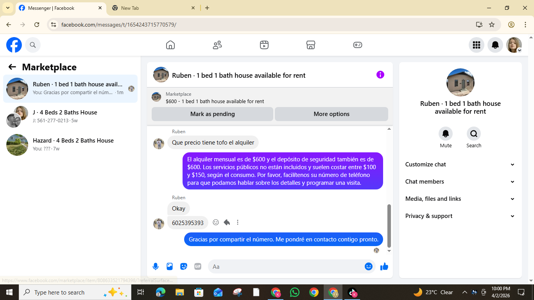The height and width of the screenshot is (300, 534).
Task: Expand the Privacy & support section
Action: pos(460,216)
